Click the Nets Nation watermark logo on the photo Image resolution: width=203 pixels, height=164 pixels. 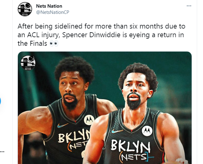[x=28, y=63]
